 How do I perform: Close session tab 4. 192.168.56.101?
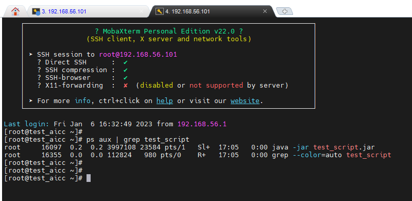(x=265, y=11)
